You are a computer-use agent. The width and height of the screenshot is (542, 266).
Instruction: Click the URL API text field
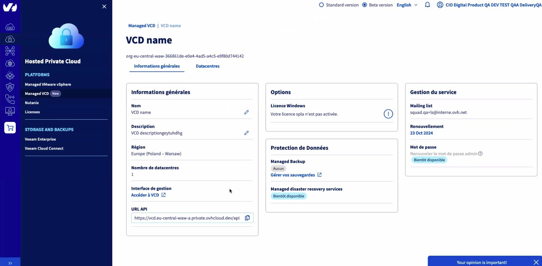[x=187, y=218]
